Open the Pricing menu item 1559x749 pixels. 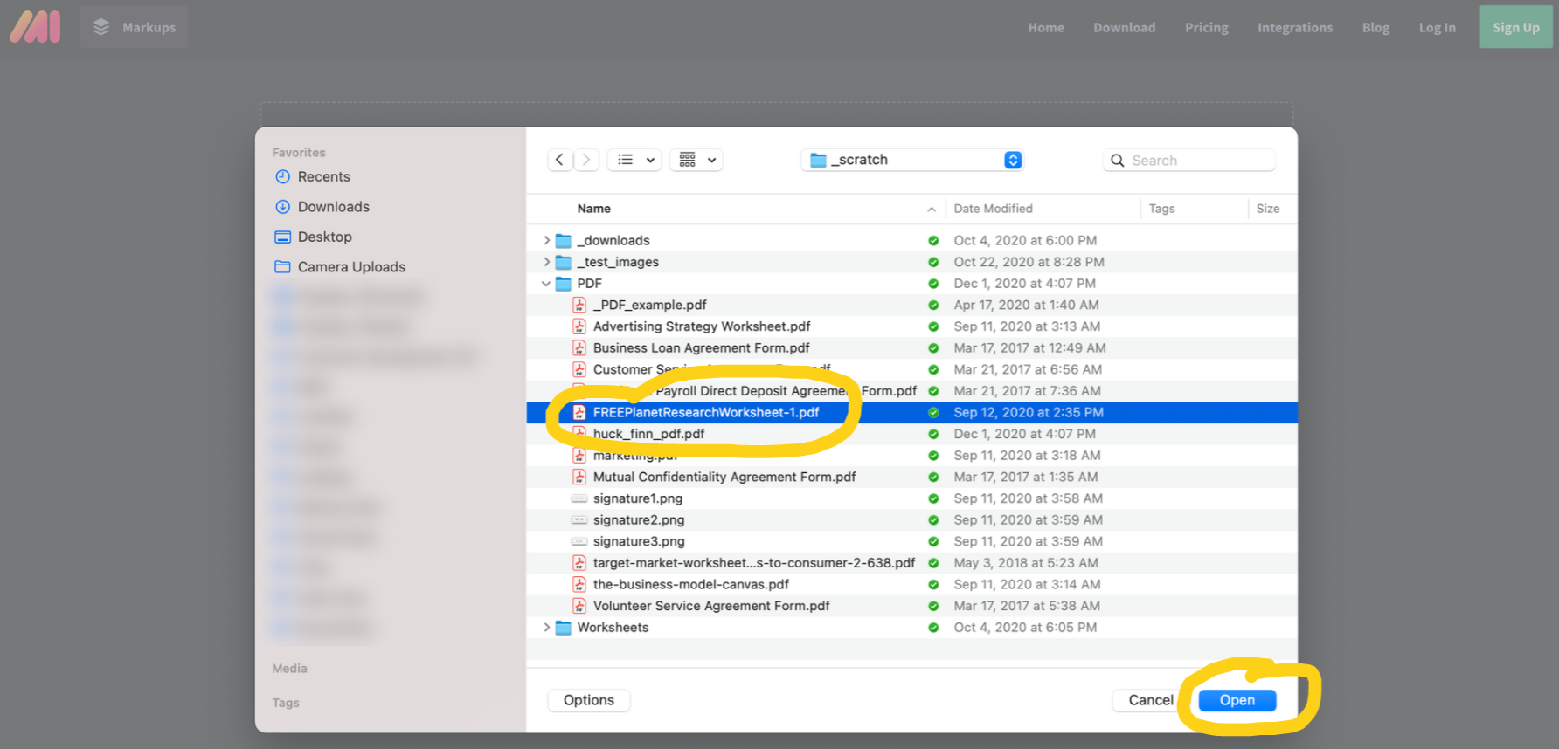1206,28
